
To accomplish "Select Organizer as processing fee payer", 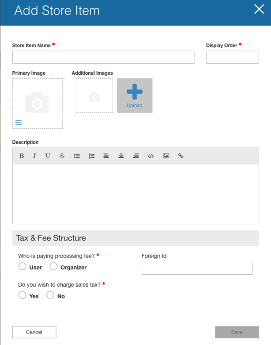I will click(x=53, y=267).
